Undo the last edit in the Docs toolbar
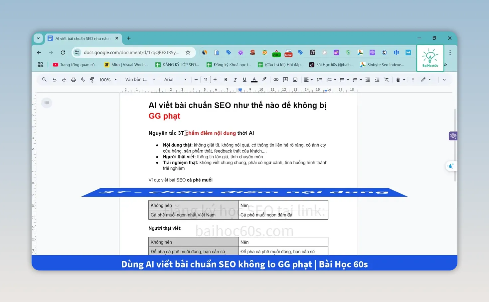Viewport: 489px width, 302px height. pos(55,80)
